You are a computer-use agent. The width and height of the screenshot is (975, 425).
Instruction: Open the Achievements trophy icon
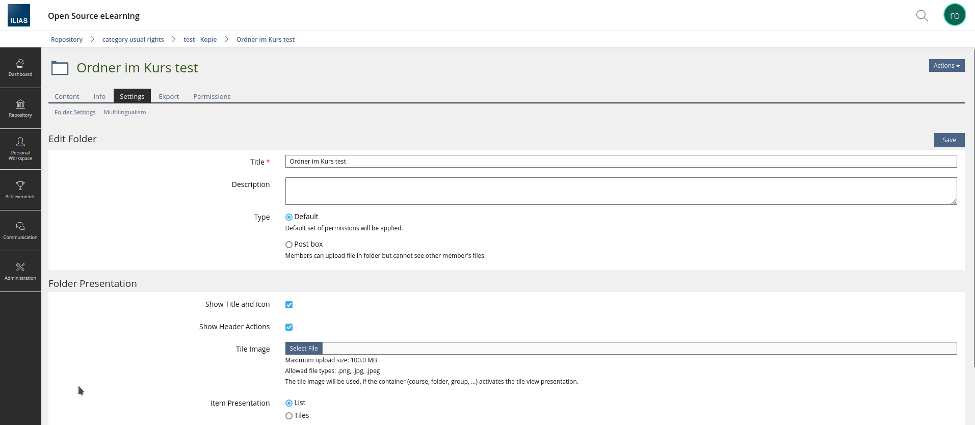(x=20, y=190)
